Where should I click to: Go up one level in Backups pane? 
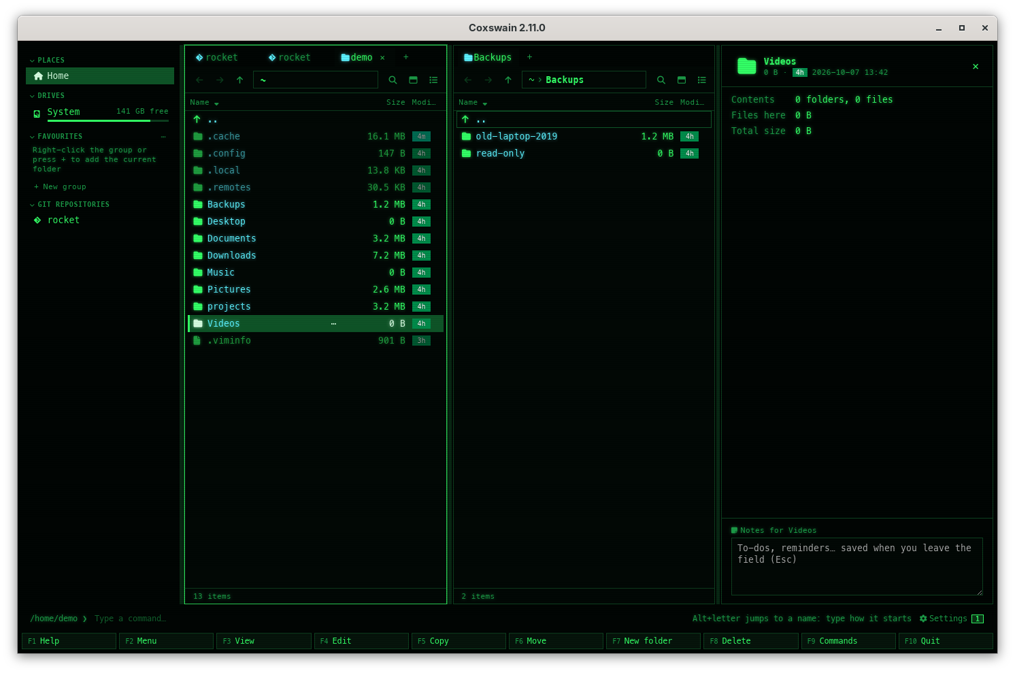coord(508,80)
